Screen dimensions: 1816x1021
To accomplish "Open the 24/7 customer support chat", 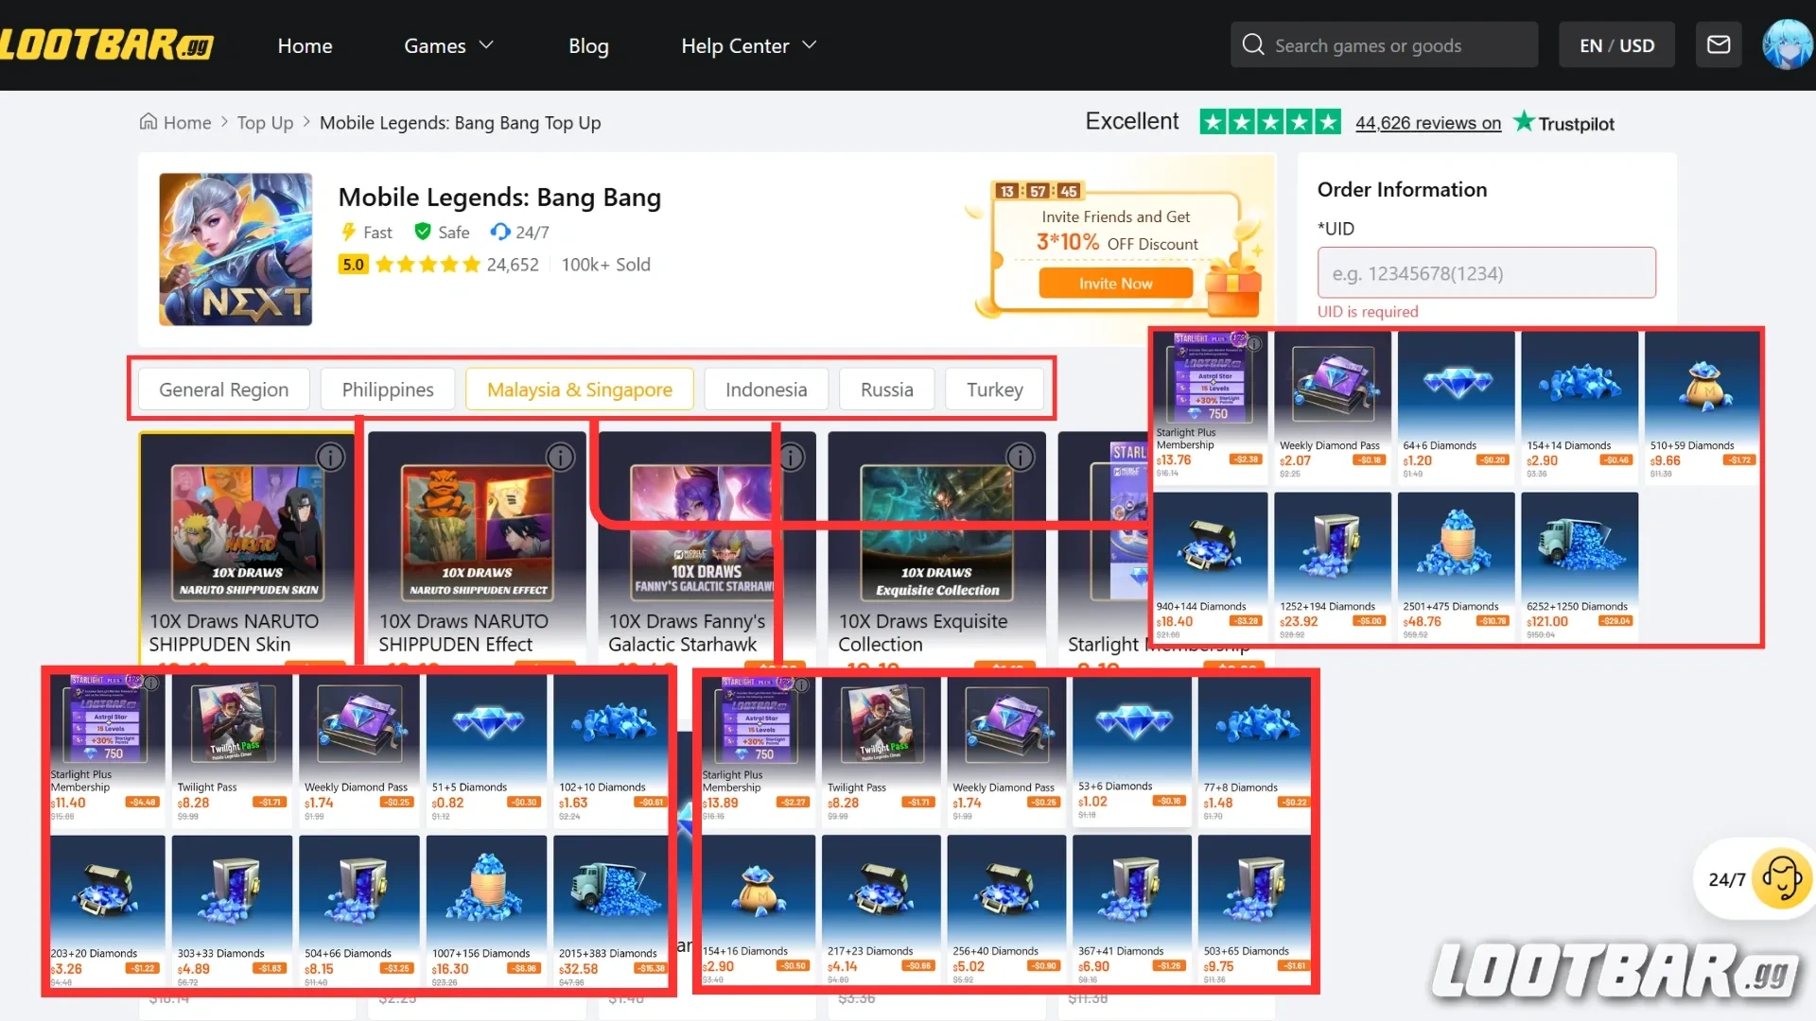I will pyautogui.click(x=1757, y=879).
